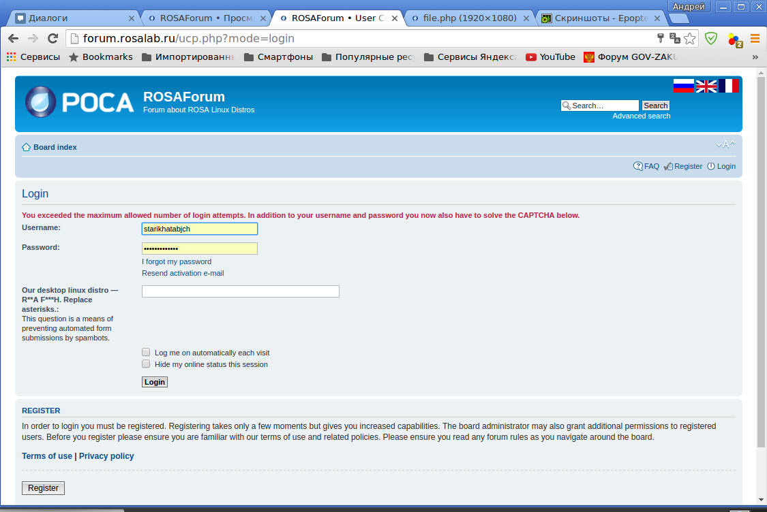The width and height of the screenshot is (767, 512).
Task: Open Advanced search link
Action: [642, 116]
